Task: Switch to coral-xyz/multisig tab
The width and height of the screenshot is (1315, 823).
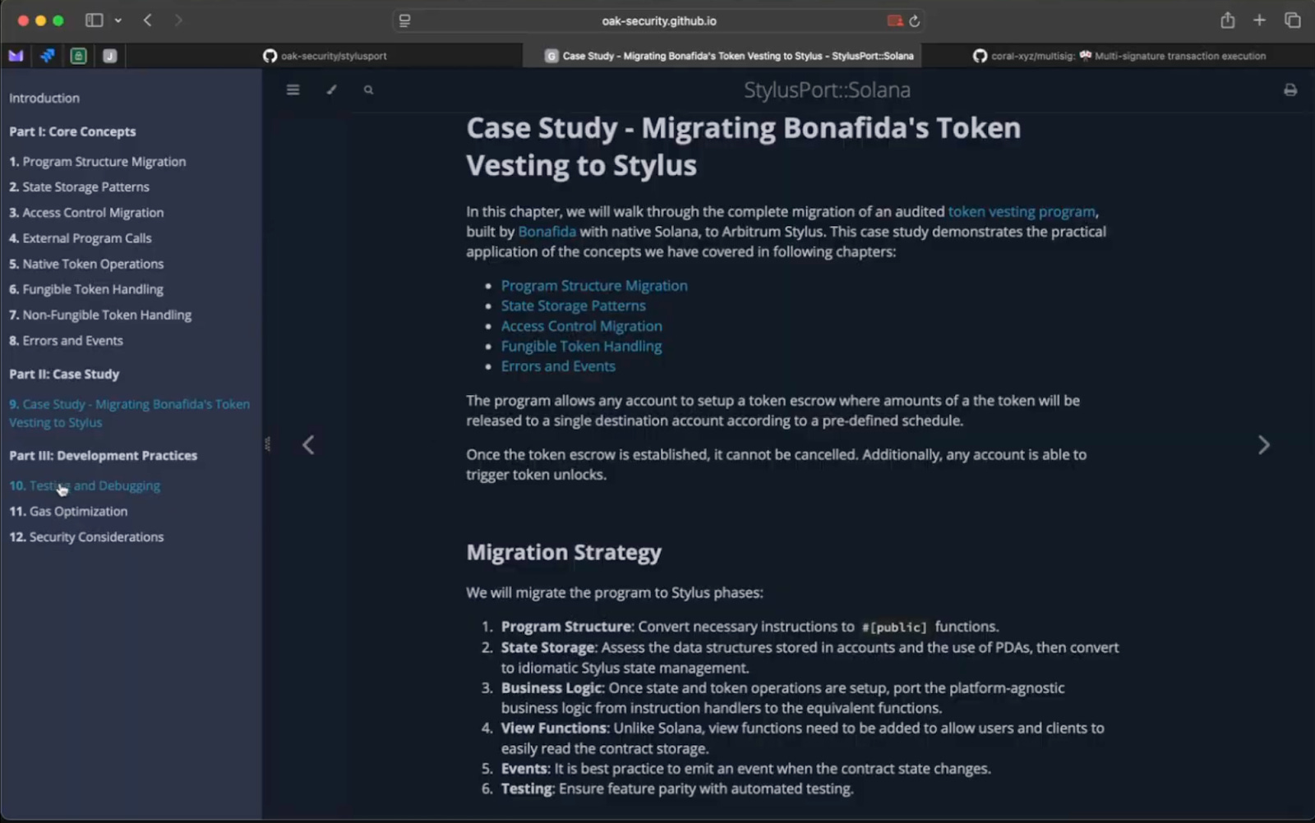Action: pos(1119,56)
